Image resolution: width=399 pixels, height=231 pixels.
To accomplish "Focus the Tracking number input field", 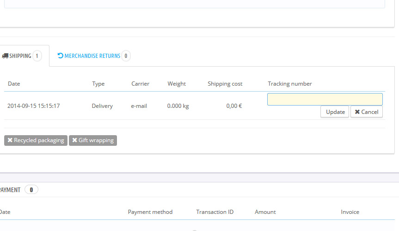I will click(325, 100).
